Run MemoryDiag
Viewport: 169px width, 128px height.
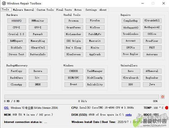click(x=38, y=41)
